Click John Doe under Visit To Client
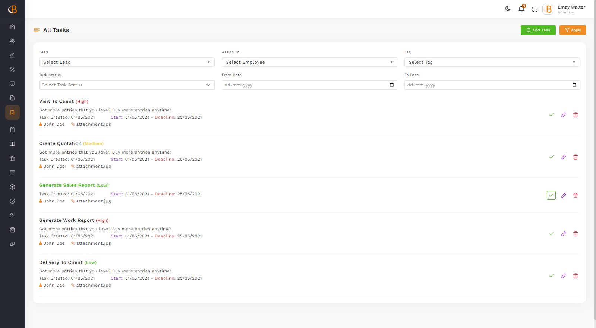596x328 pixels. [x=54, y=124]
